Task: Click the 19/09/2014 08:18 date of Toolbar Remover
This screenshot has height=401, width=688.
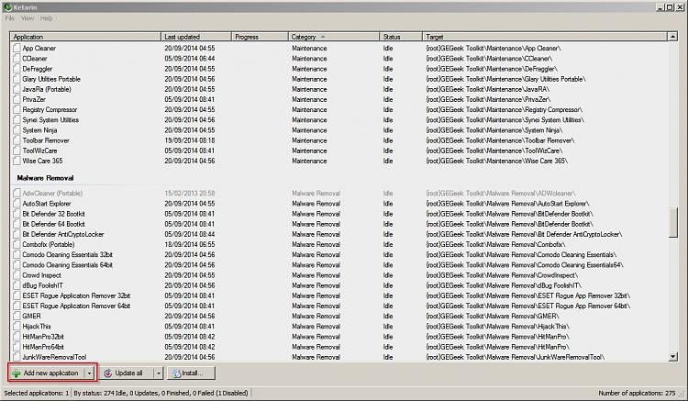Action: pyautogui.click(x=190, y=140)
